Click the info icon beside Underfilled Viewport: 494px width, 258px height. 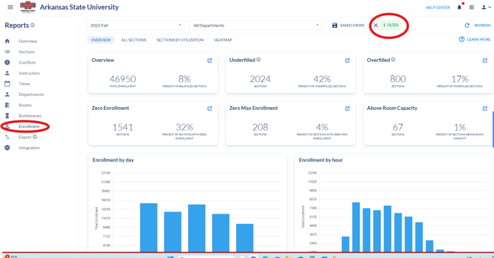tap(258, 60)
